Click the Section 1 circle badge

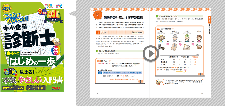coord(98,16)
